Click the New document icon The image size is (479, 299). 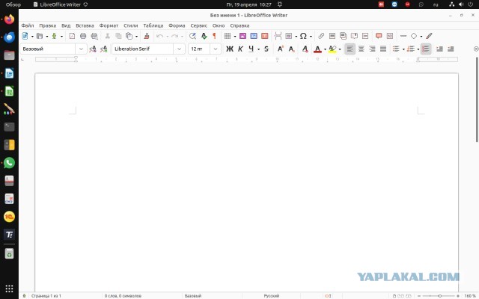pos(25,36)
